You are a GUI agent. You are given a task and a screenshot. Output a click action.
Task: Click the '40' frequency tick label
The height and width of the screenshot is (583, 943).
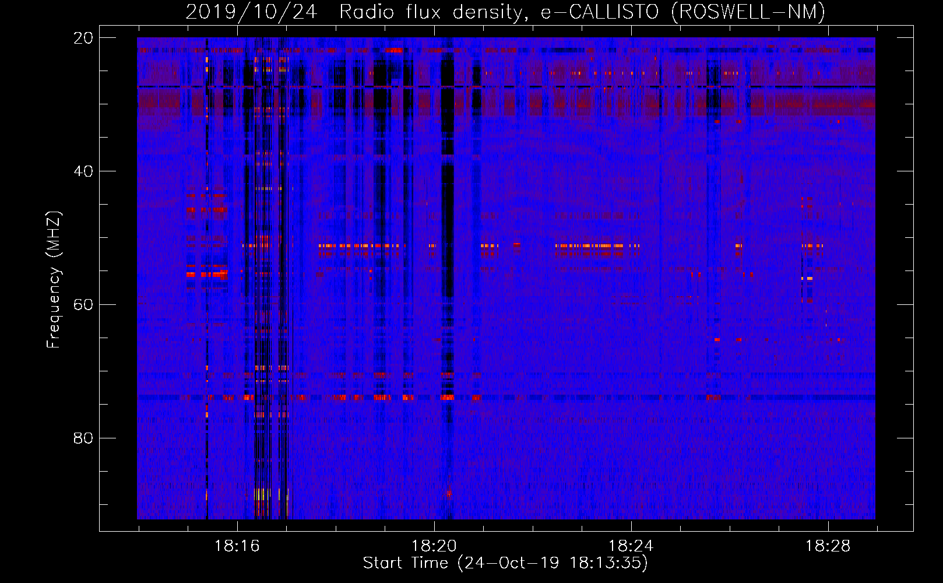(83, 171)
